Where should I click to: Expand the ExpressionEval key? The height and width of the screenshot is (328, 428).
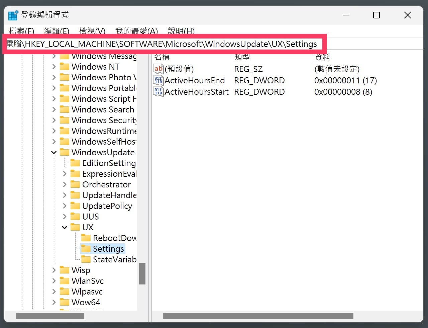[x=65, y=174]
